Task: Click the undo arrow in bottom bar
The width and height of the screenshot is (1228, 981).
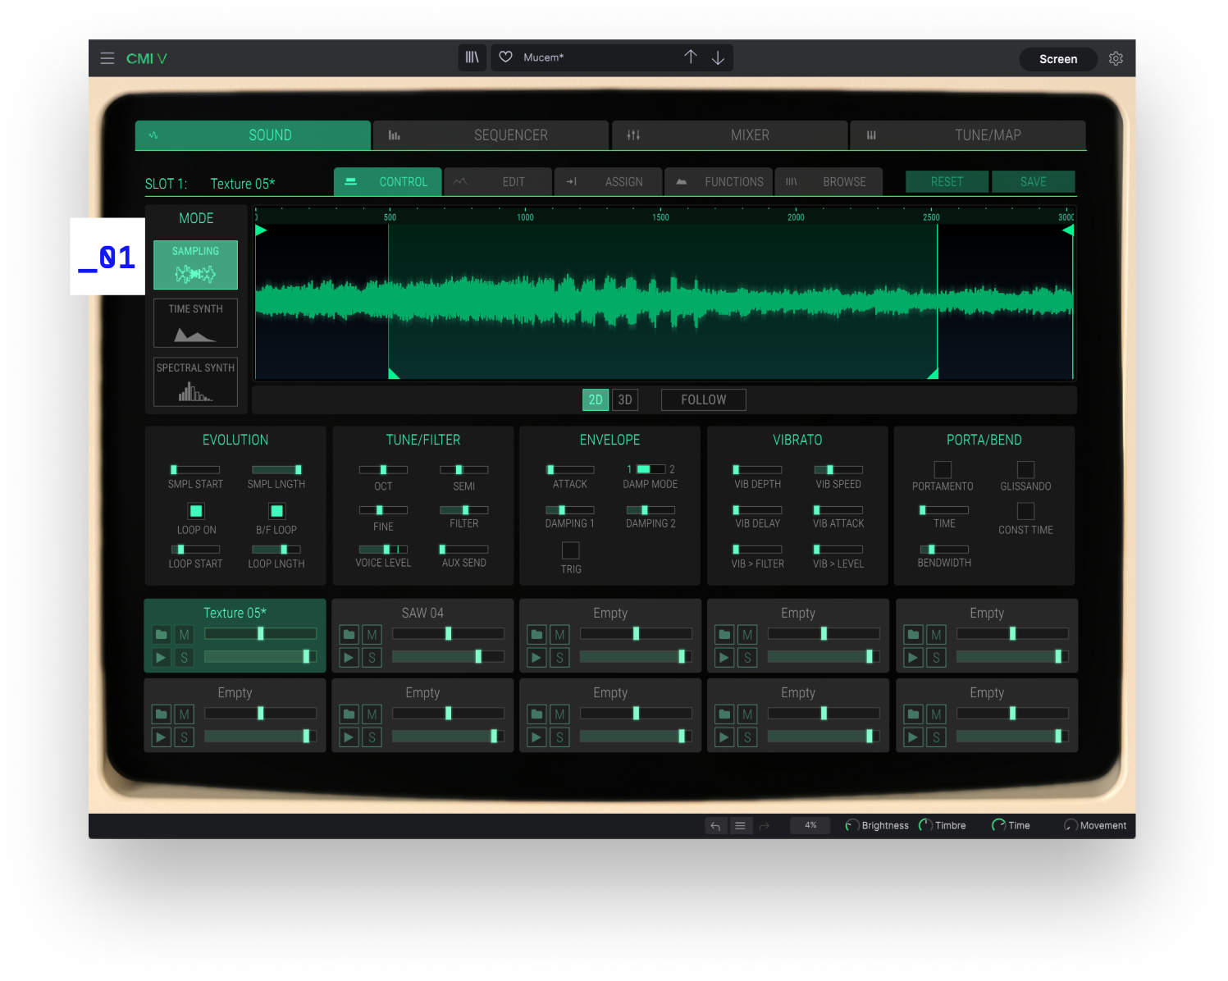Action: tap(715, 826)
